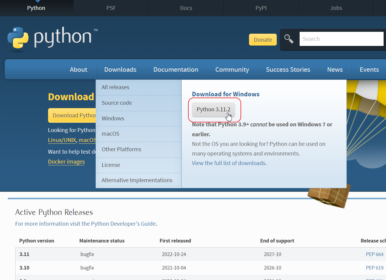Open the News navigation menu

point(335,69)
